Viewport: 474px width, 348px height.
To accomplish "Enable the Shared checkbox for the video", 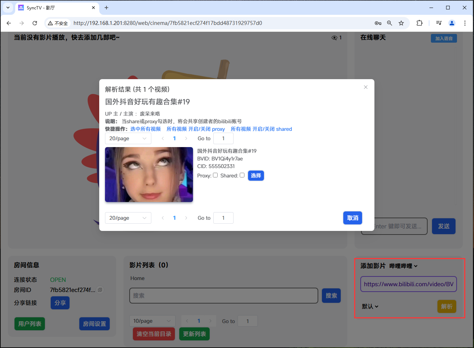I will [x=242, y=175].
